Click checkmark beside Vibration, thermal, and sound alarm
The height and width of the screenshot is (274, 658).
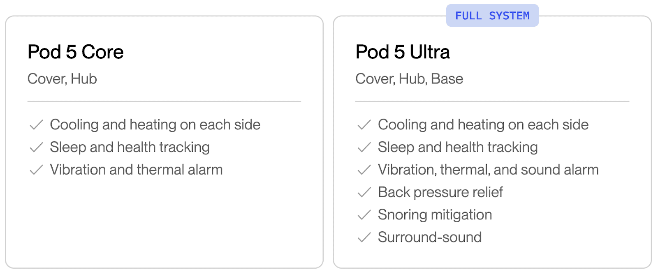coord(364,170)
